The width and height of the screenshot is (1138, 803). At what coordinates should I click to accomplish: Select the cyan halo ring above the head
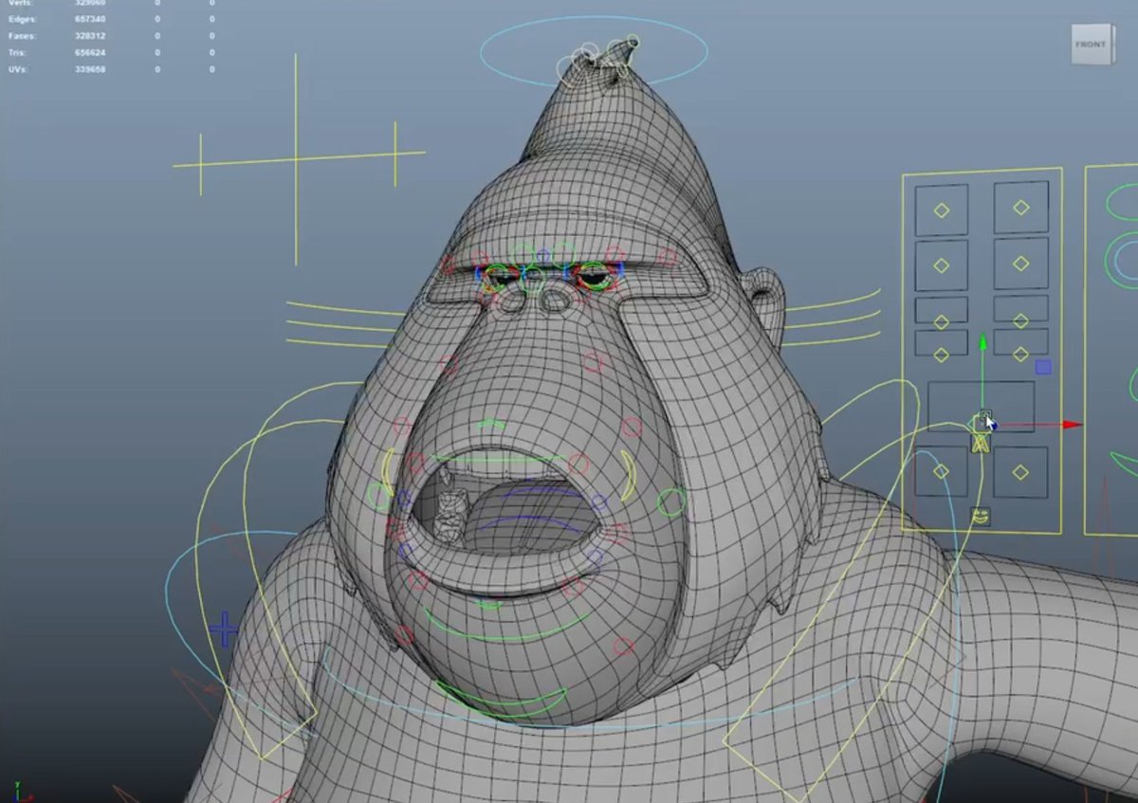[x=594, y=51]
